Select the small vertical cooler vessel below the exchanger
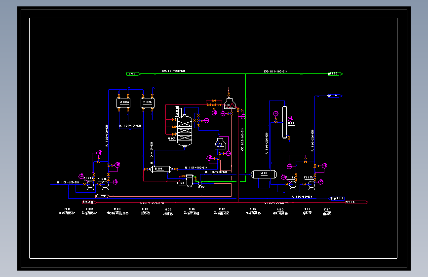Image resolution: width=428 pixels, height=277 pixels. [190, 180]
